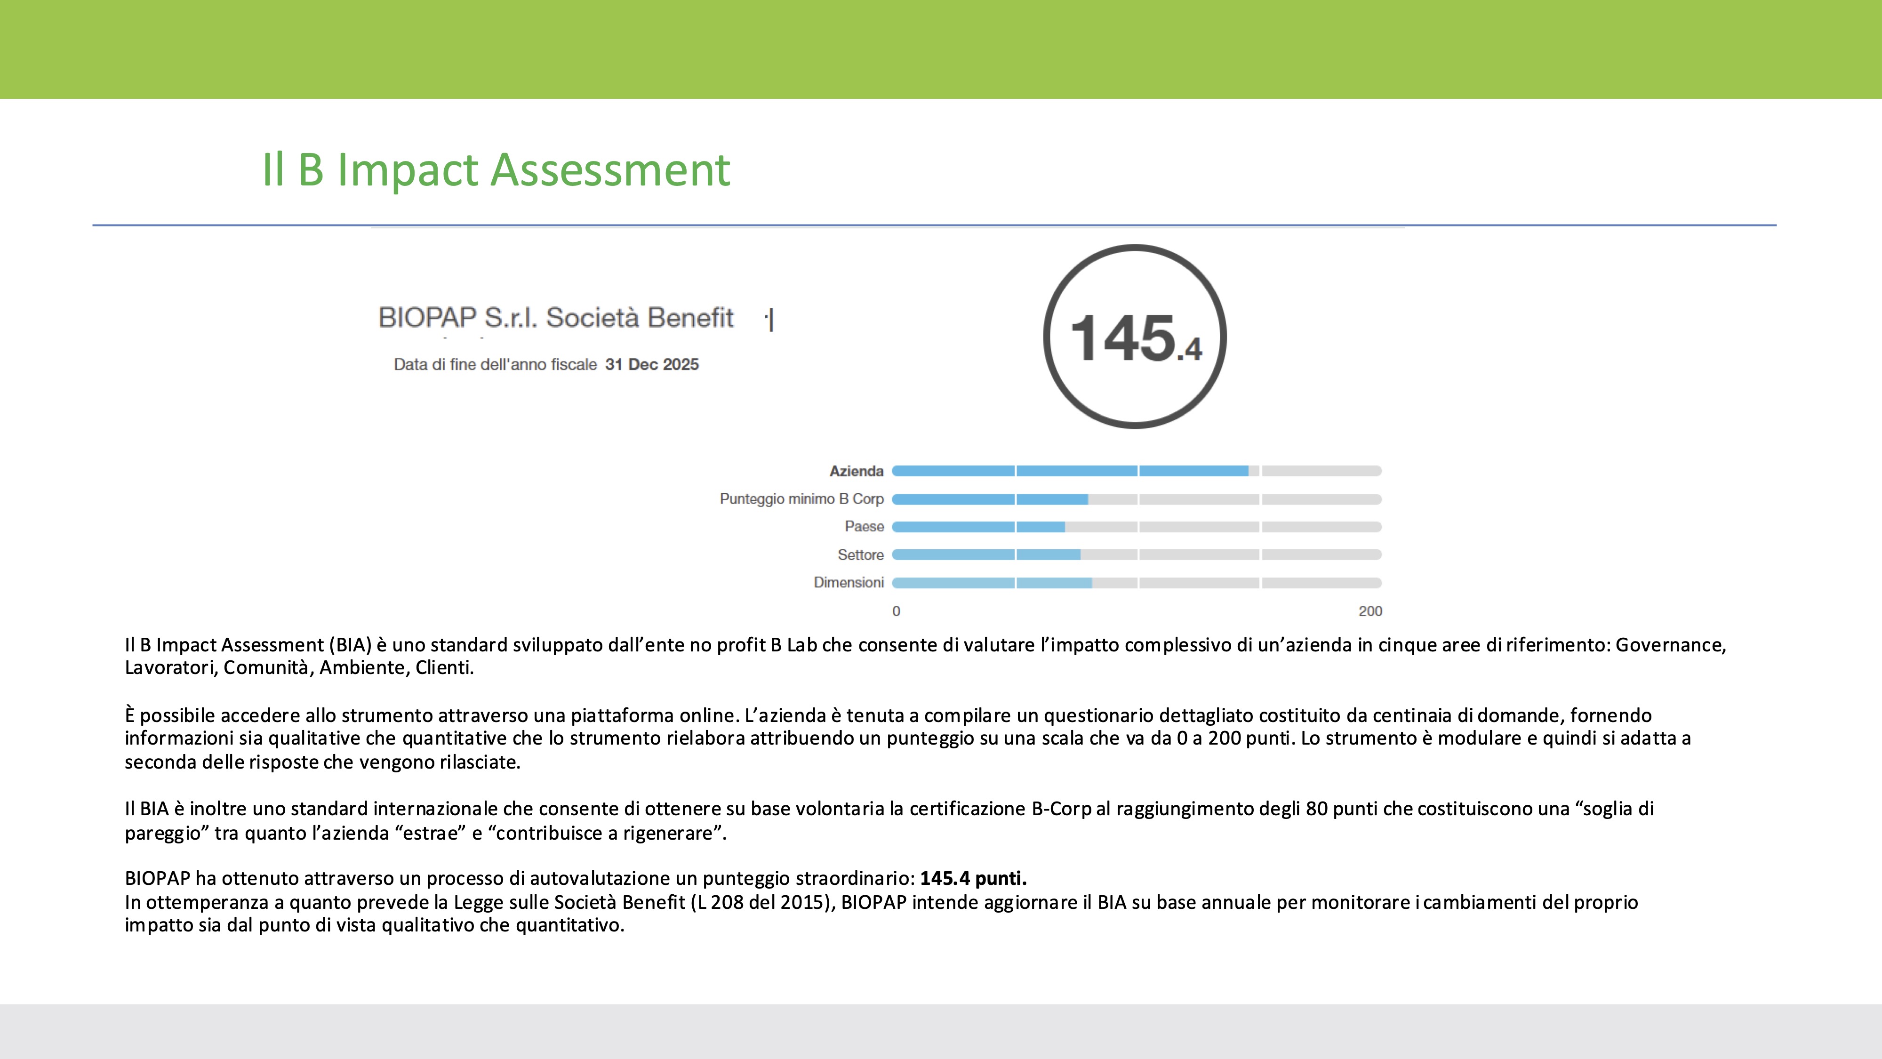Click the line starting "In ottemperanza a quanto prevede"
The height and width of the screenshot is (1059, 1882).
[882, 903]
